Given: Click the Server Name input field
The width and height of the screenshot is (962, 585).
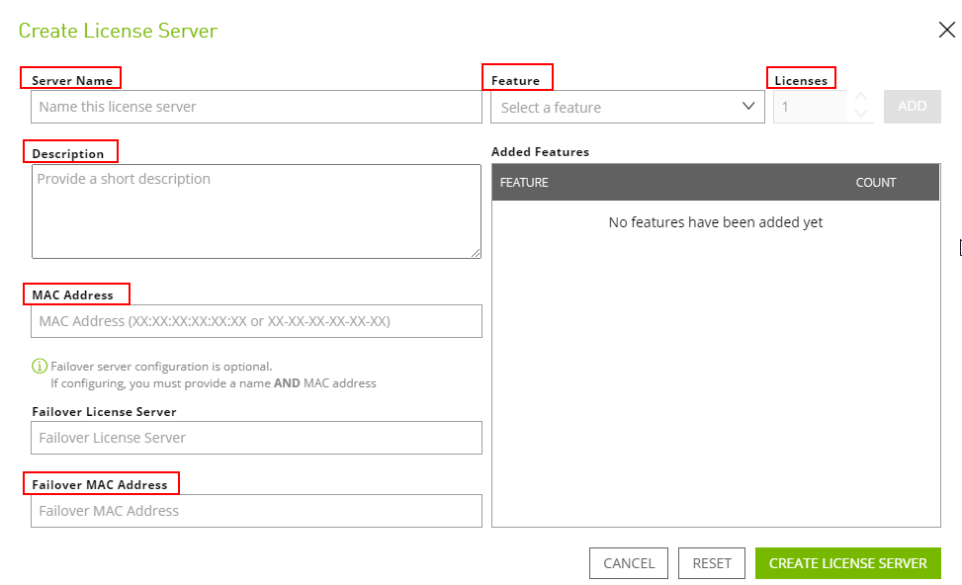Looking at the screenshot, I should (256, 107).
